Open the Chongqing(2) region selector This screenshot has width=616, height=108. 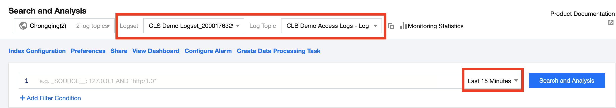click(x=64, y=26)
